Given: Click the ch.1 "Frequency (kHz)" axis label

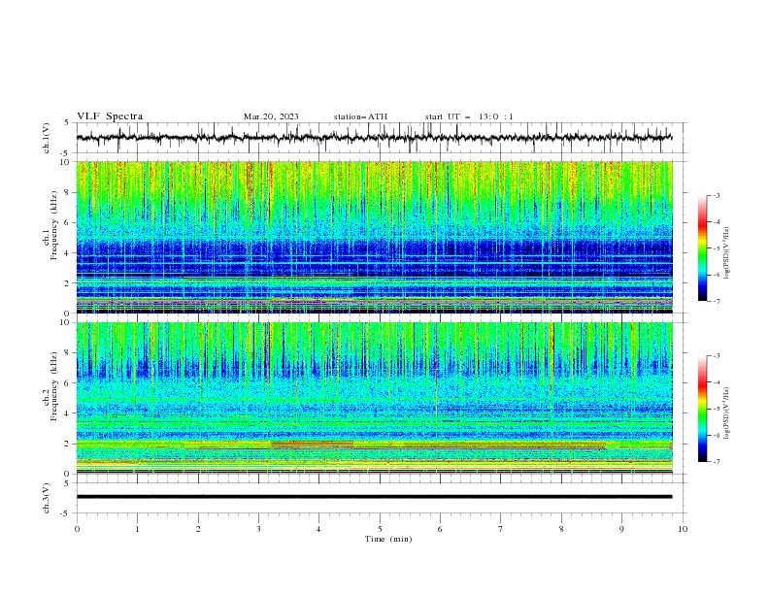Looking at the screenshot, I should click(54, 225).
